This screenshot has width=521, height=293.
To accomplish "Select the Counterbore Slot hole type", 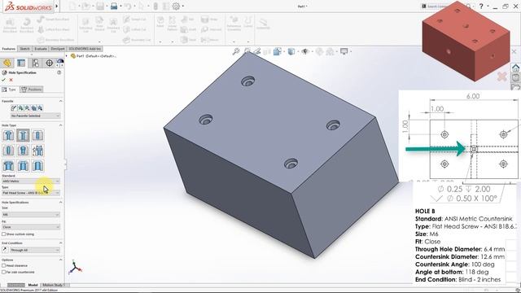I will pyautogui.click(x=8, y=165).
